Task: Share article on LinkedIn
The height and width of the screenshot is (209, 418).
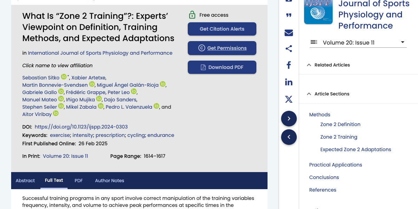Action: 289,82
